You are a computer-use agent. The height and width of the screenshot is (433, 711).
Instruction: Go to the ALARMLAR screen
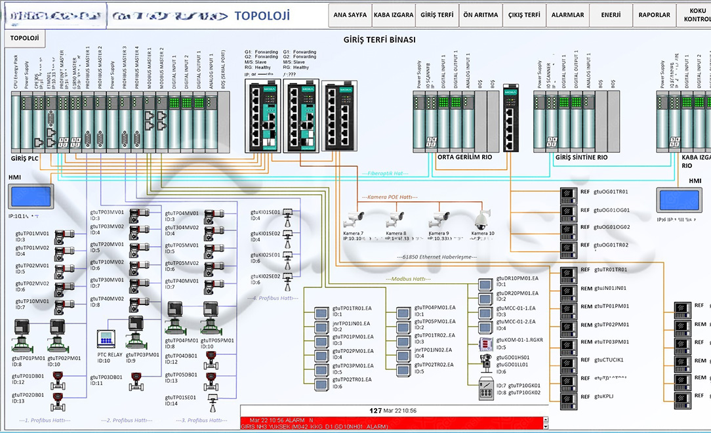click(x=567, y=15)
